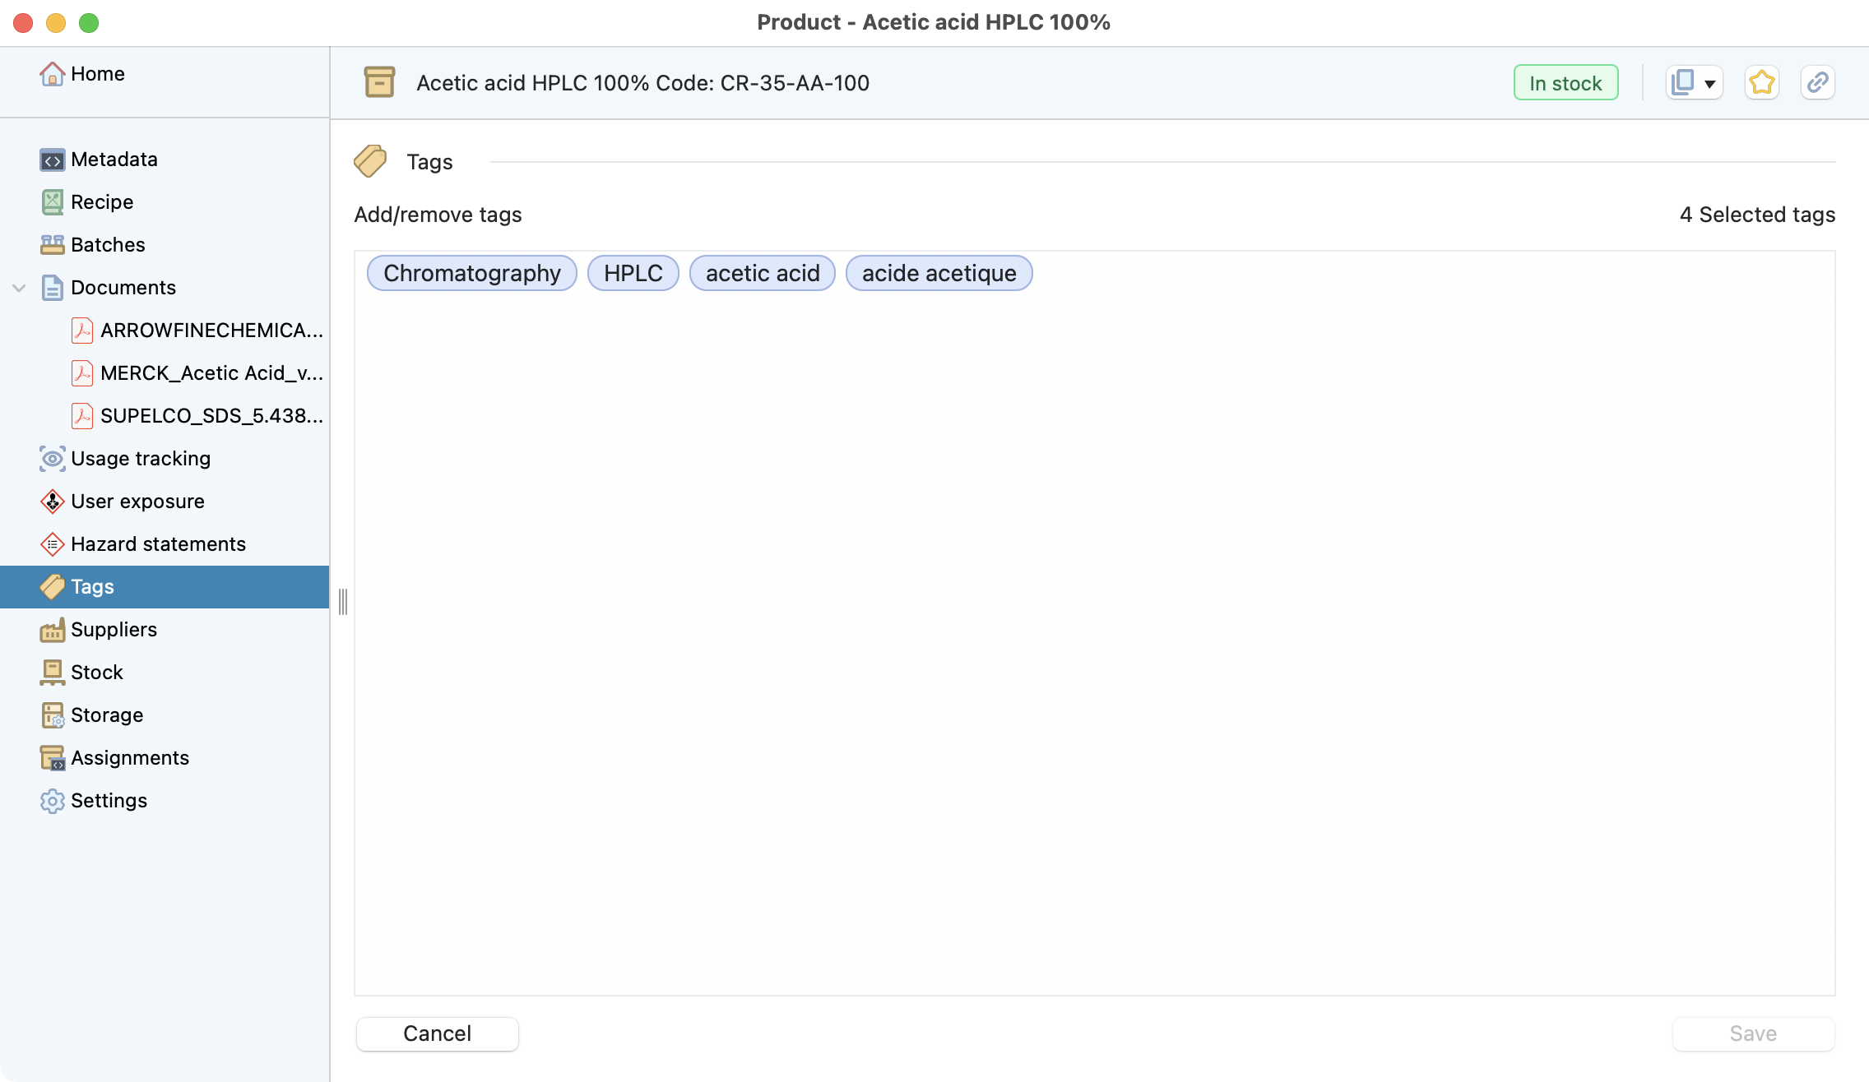This screenshot has width=1869, height=1082.
Task: Go to the Metadata section
Action: click(114, 160)
